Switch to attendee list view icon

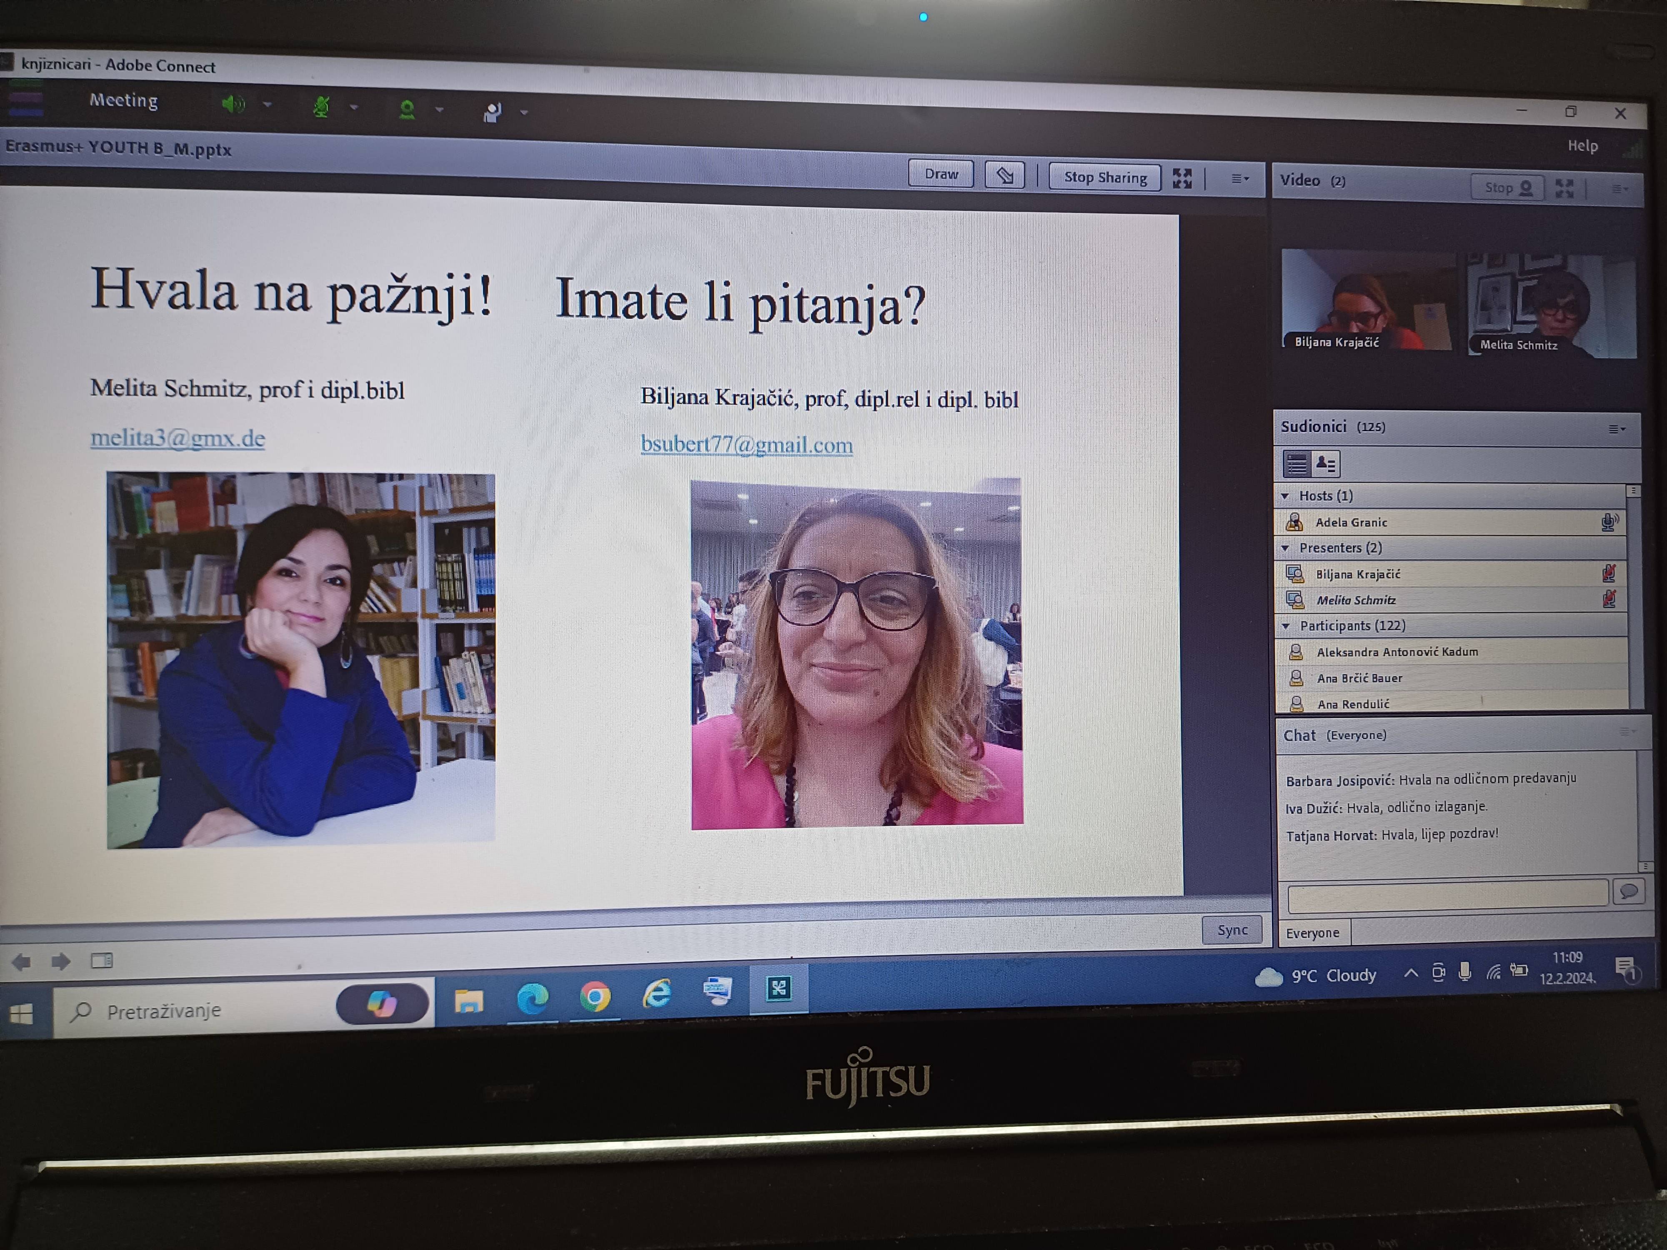(1297, 464)
